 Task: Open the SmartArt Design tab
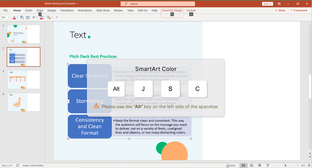point(172,10)
